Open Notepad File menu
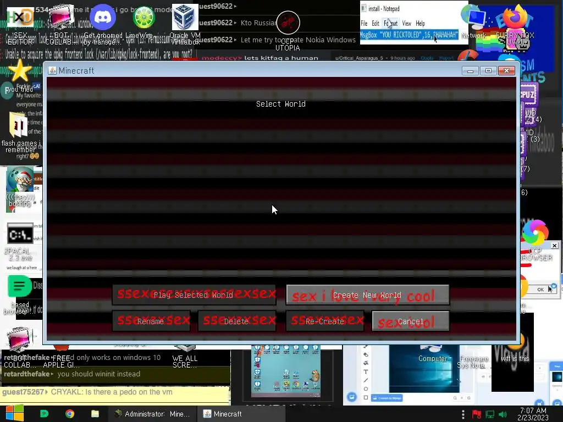563x422 pixels. (x=364, y=23)
